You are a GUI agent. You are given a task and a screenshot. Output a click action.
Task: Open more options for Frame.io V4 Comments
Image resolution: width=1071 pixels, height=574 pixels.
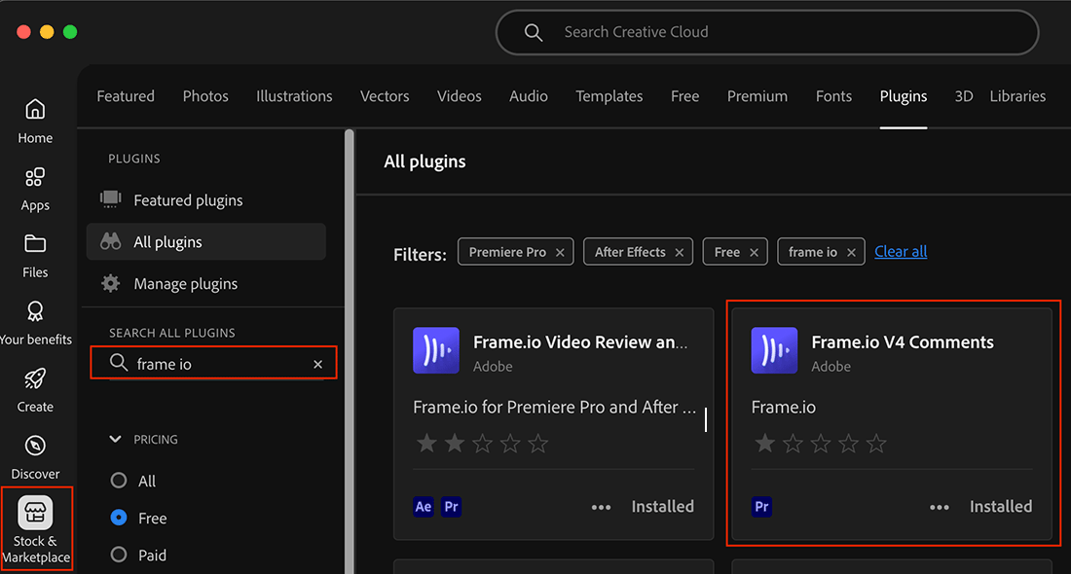pos(940,507)
